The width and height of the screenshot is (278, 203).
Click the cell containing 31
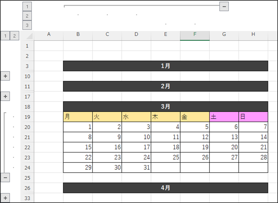click(x=136, y=168)
